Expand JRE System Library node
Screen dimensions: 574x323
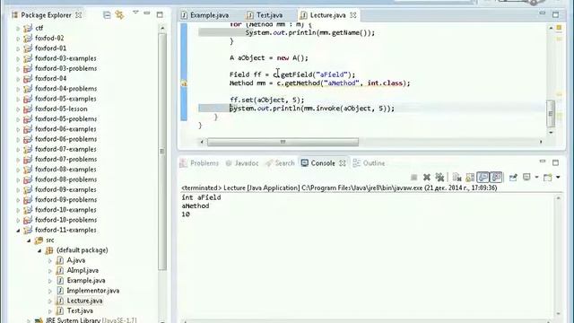pyautogui.click(x=29, y=320)
